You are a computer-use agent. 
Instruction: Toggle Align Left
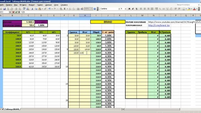tap(141, 9)
